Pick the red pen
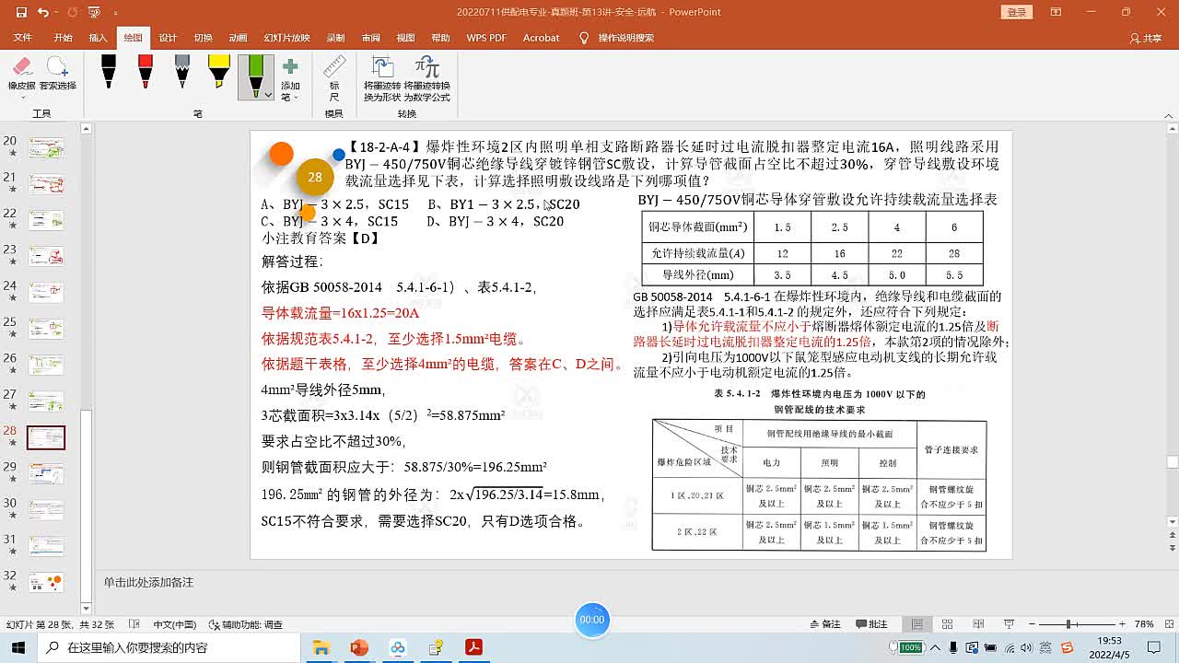The height and width of the screenshot is (663, 1179). pos(146,72)
